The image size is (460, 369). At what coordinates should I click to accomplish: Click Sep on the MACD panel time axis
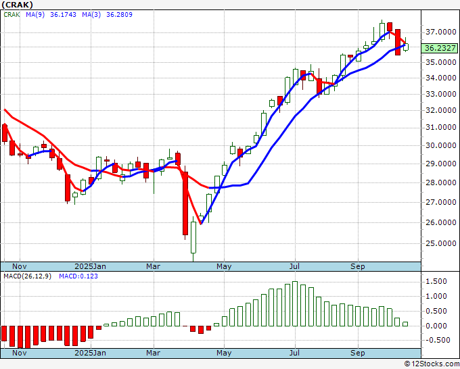coord(358,353)
